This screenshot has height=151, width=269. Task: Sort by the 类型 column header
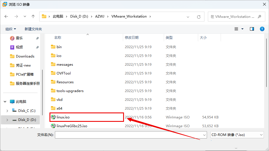(x=169, y=38)
